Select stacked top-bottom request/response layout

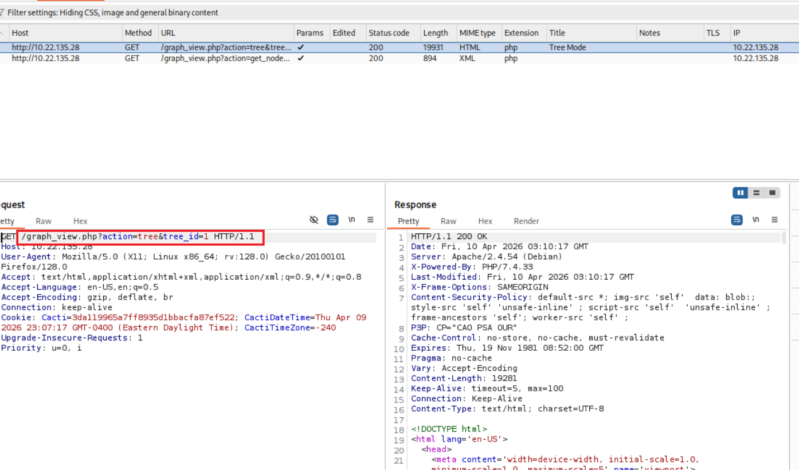click(757, 193)
